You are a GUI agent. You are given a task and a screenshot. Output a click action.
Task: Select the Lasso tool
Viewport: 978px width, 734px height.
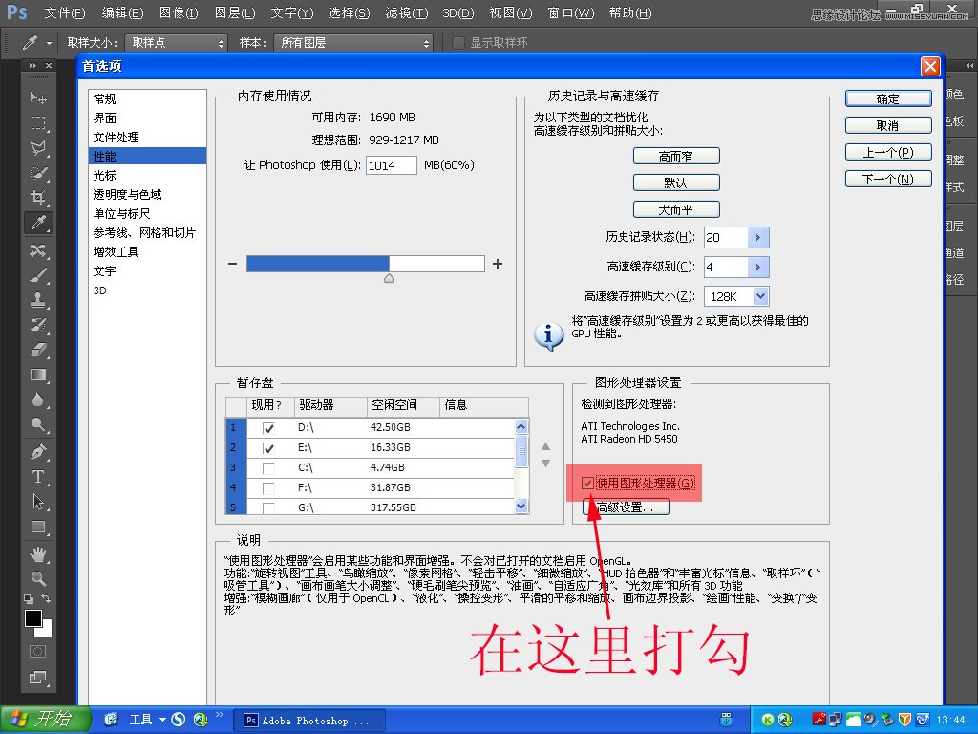point(38,147)
